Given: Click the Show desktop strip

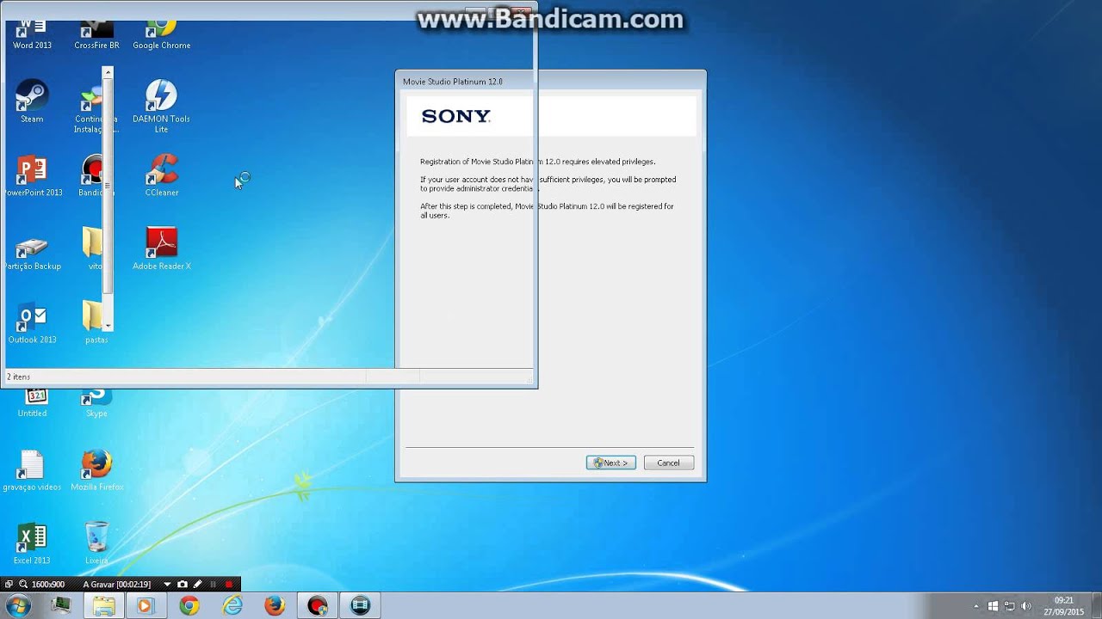Looking at the screenshot, I should 1096,606.
